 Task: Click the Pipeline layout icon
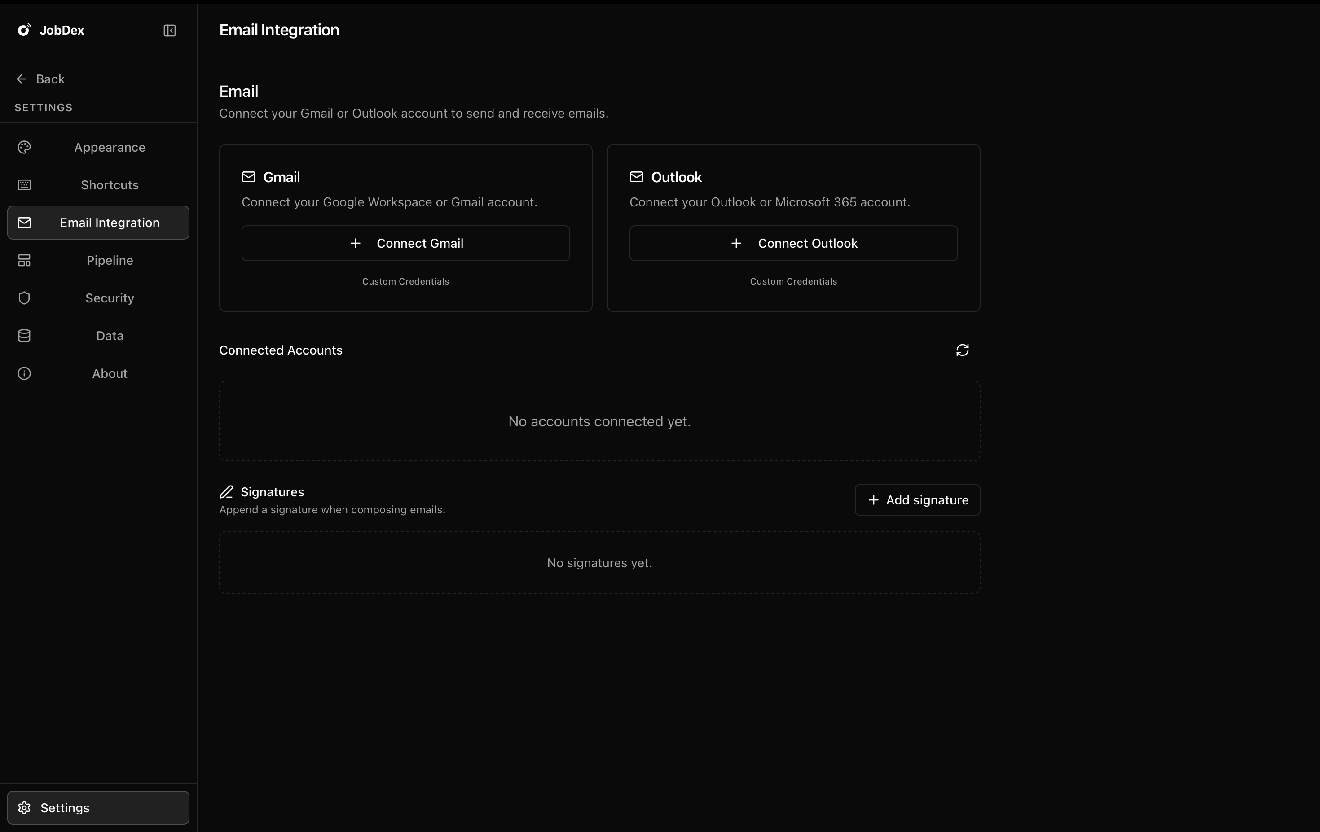pos(24,260)
